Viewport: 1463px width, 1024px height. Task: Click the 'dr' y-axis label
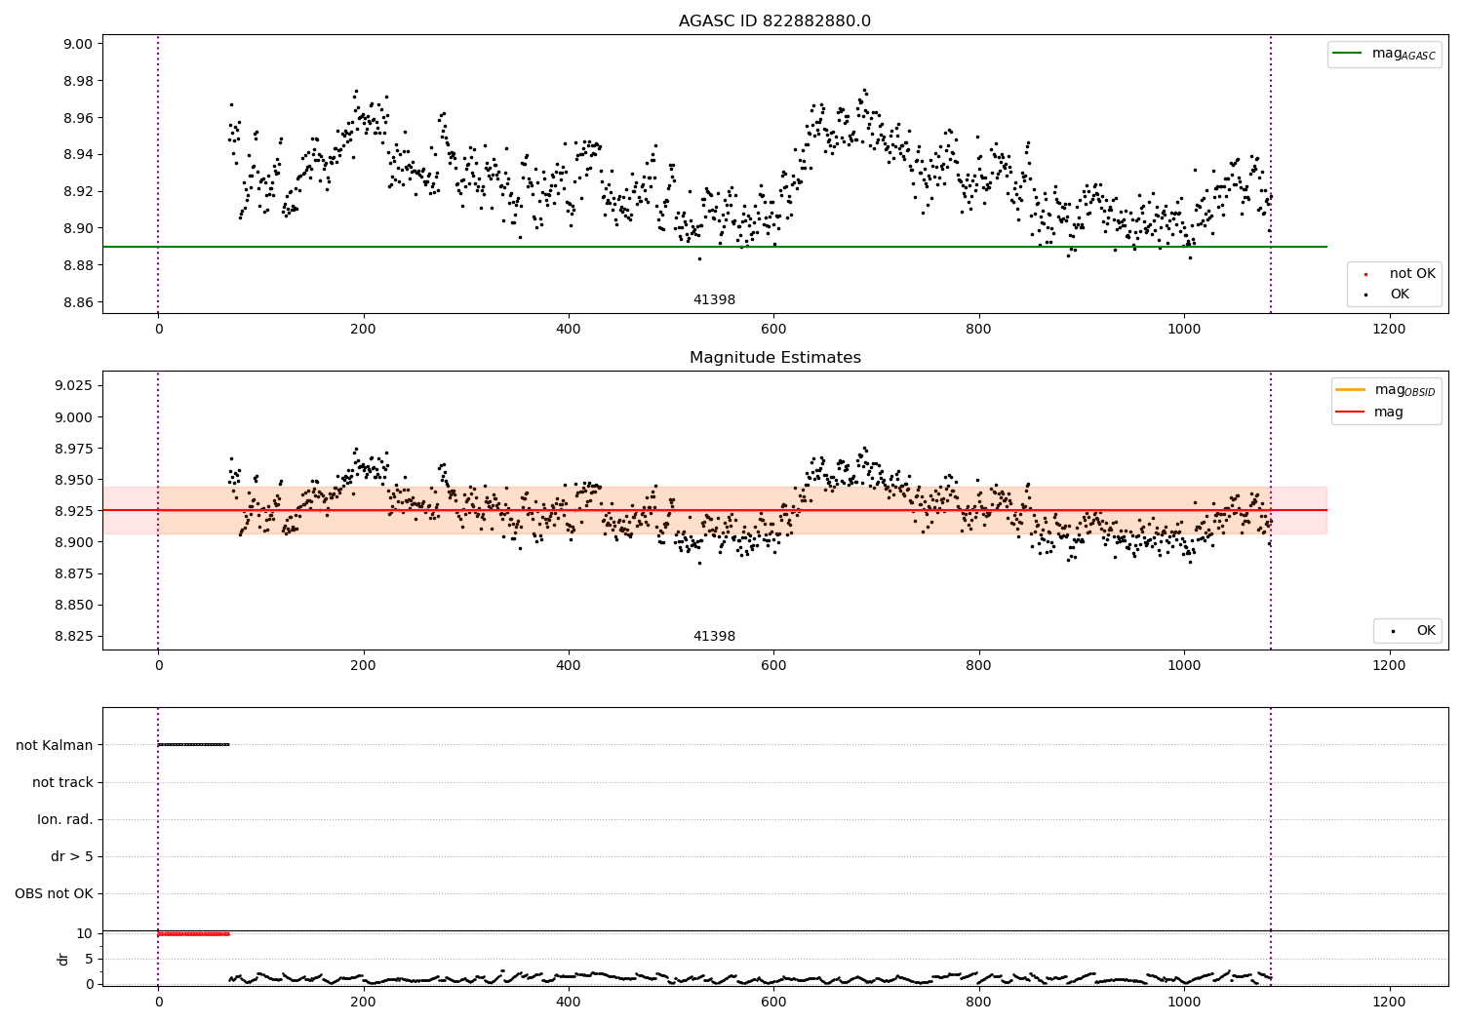[x=63, y=959]
